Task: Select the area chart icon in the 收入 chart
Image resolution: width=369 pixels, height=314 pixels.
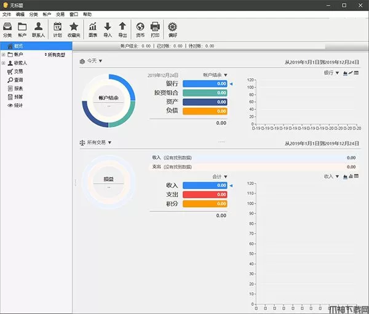Action: point(345,176)
